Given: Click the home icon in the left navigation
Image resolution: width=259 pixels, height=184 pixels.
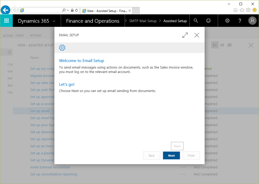Looking at the screenshot, I should coord(9,52).
